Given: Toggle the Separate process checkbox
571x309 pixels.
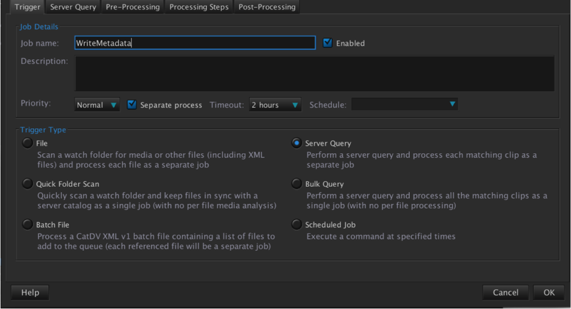Looking at the screenshot, I should click(132, 105).
